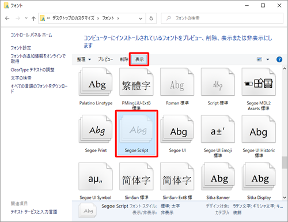Click the フォントの検索 search field
288x222 pixels.
click(222, 18)
